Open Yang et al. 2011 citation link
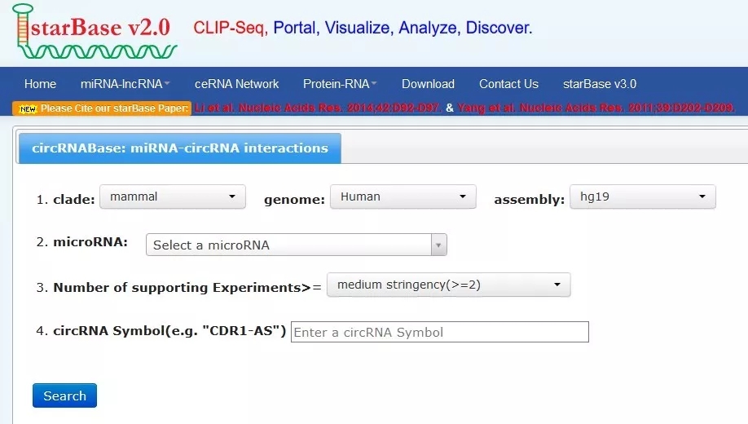The image size is (748, 424). click(x=596, y=108)
